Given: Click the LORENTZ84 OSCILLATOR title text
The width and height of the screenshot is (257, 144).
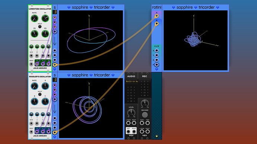Looking at the screenshot, I should point(40,9).
